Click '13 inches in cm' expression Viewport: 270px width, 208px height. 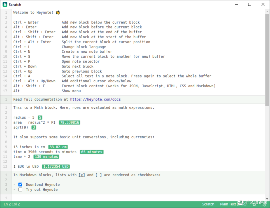click(29, 147)
